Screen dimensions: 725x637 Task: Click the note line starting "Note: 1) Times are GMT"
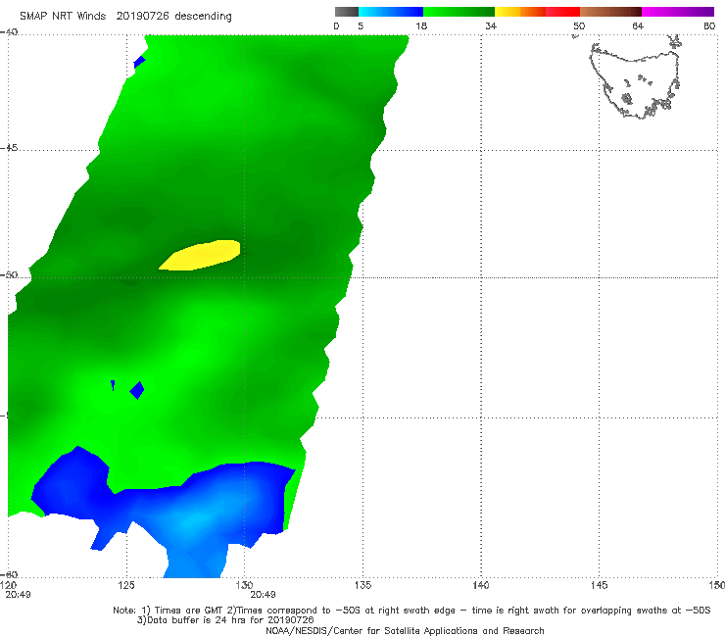(411, 611)
